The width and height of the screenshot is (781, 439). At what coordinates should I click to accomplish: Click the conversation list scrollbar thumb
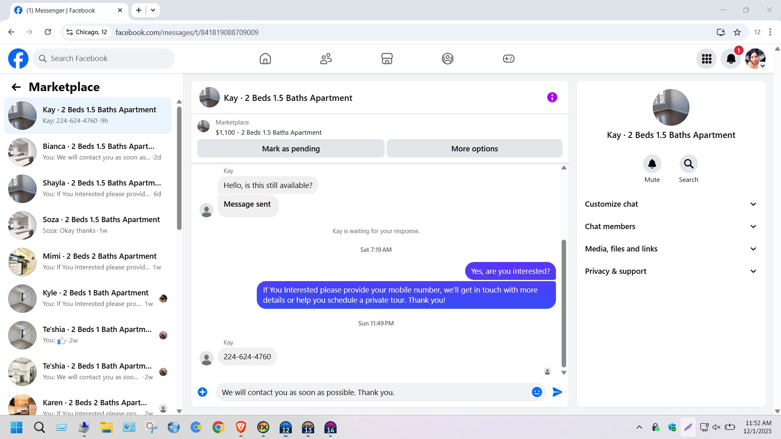[179, 168]
